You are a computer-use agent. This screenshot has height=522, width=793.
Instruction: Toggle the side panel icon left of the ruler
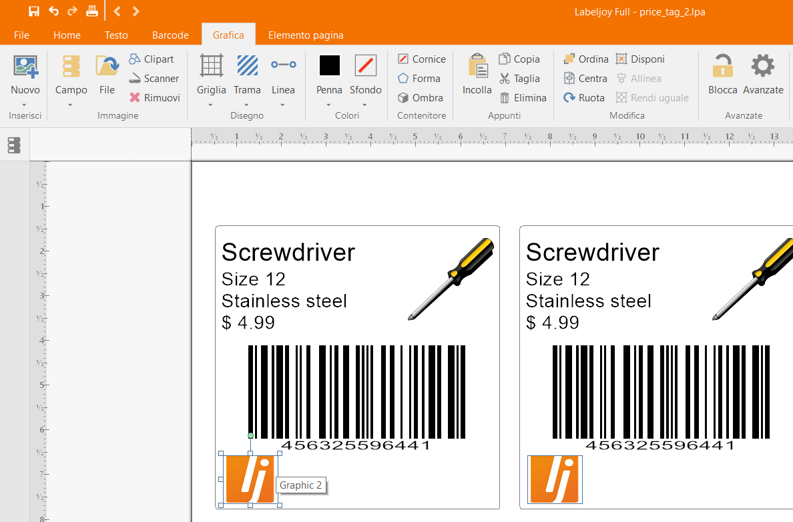coord(14,145)
